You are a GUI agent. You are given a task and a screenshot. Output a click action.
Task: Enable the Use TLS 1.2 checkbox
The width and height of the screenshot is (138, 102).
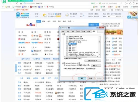67,51
